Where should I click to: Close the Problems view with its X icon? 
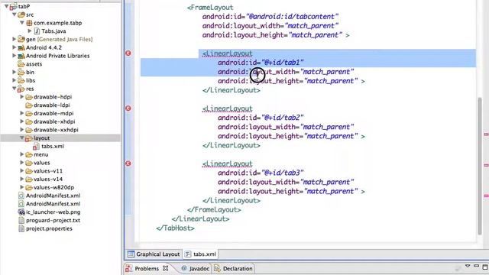click(x=166, y=268)
